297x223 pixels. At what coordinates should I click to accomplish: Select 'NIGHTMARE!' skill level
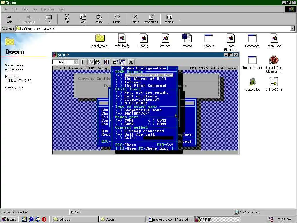tap(131, 103)
